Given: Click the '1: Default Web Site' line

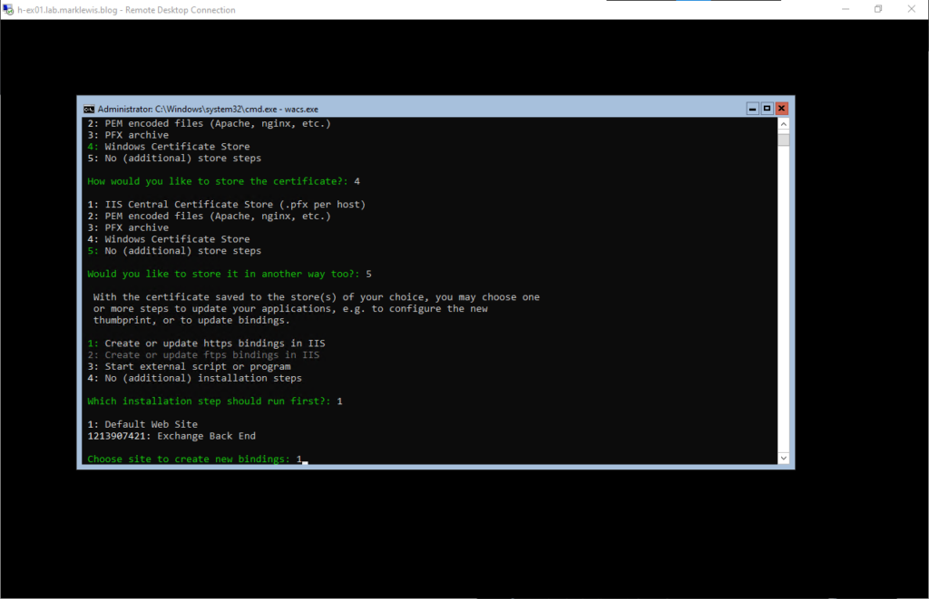Looking at the screenshot, I should click(x=142, y=424).
